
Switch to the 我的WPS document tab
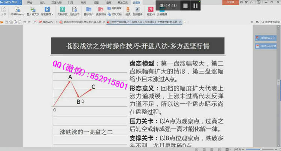coord(47,22)
